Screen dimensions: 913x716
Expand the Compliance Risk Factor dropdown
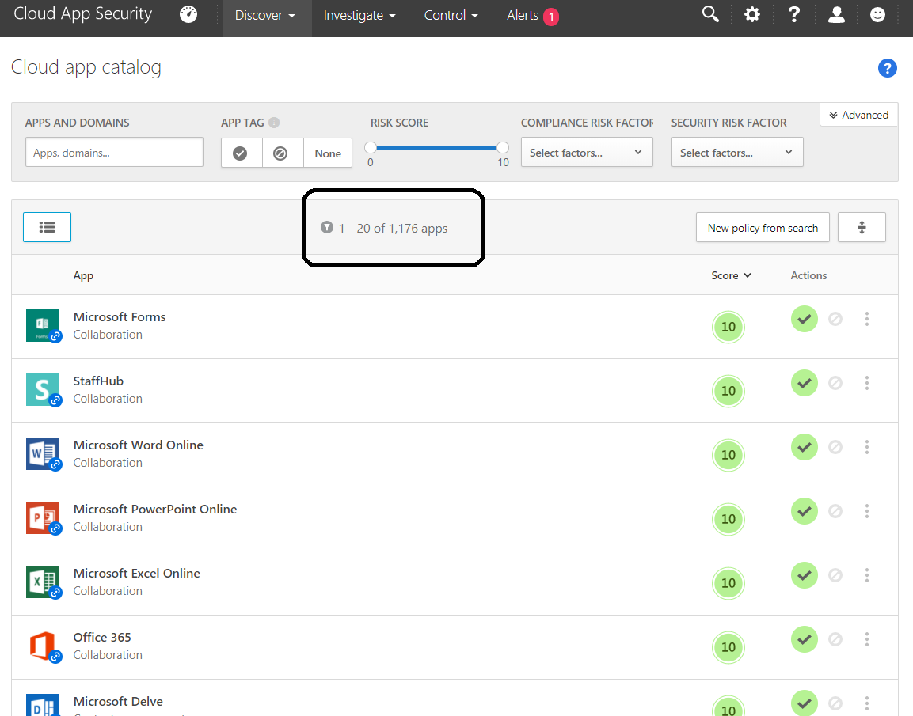[x=587, y=153]
